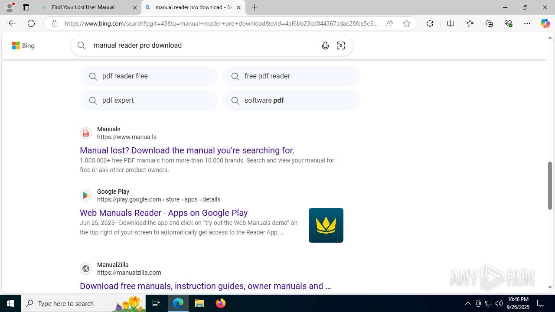Screen dimensions: 555x312
Task: Click scrollbar up arrow
Action: 550,38
